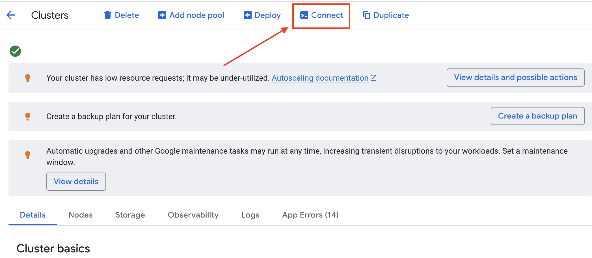Open the App Errors (14) tab
This screenshot has height=258, width=592.
click(x=310, y=215)
